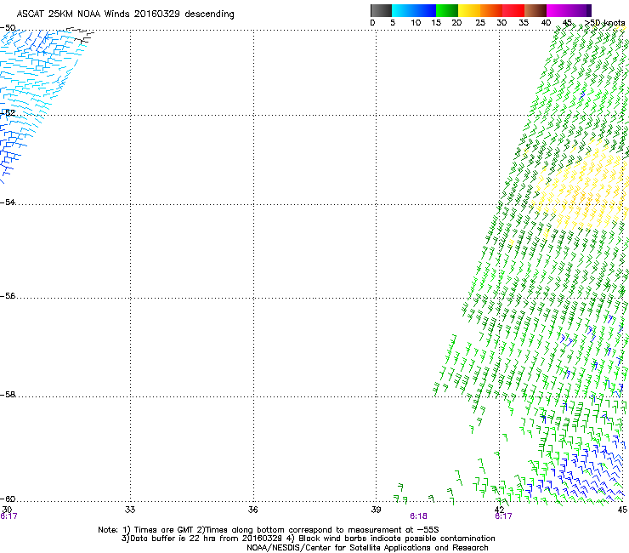This screenshot has height=553, width=629.
Task: Click the '-56' latitude axis label
Action: (8, 296)
